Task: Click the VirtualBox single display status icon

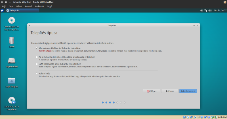Action: pyautogui.click(x=202, y=117)
